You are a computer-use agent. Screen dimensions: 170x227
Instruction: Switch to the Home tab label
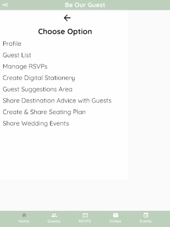(x=24, y=221)
